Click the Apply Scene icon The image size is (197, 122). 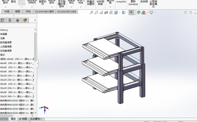click(144, 12)
